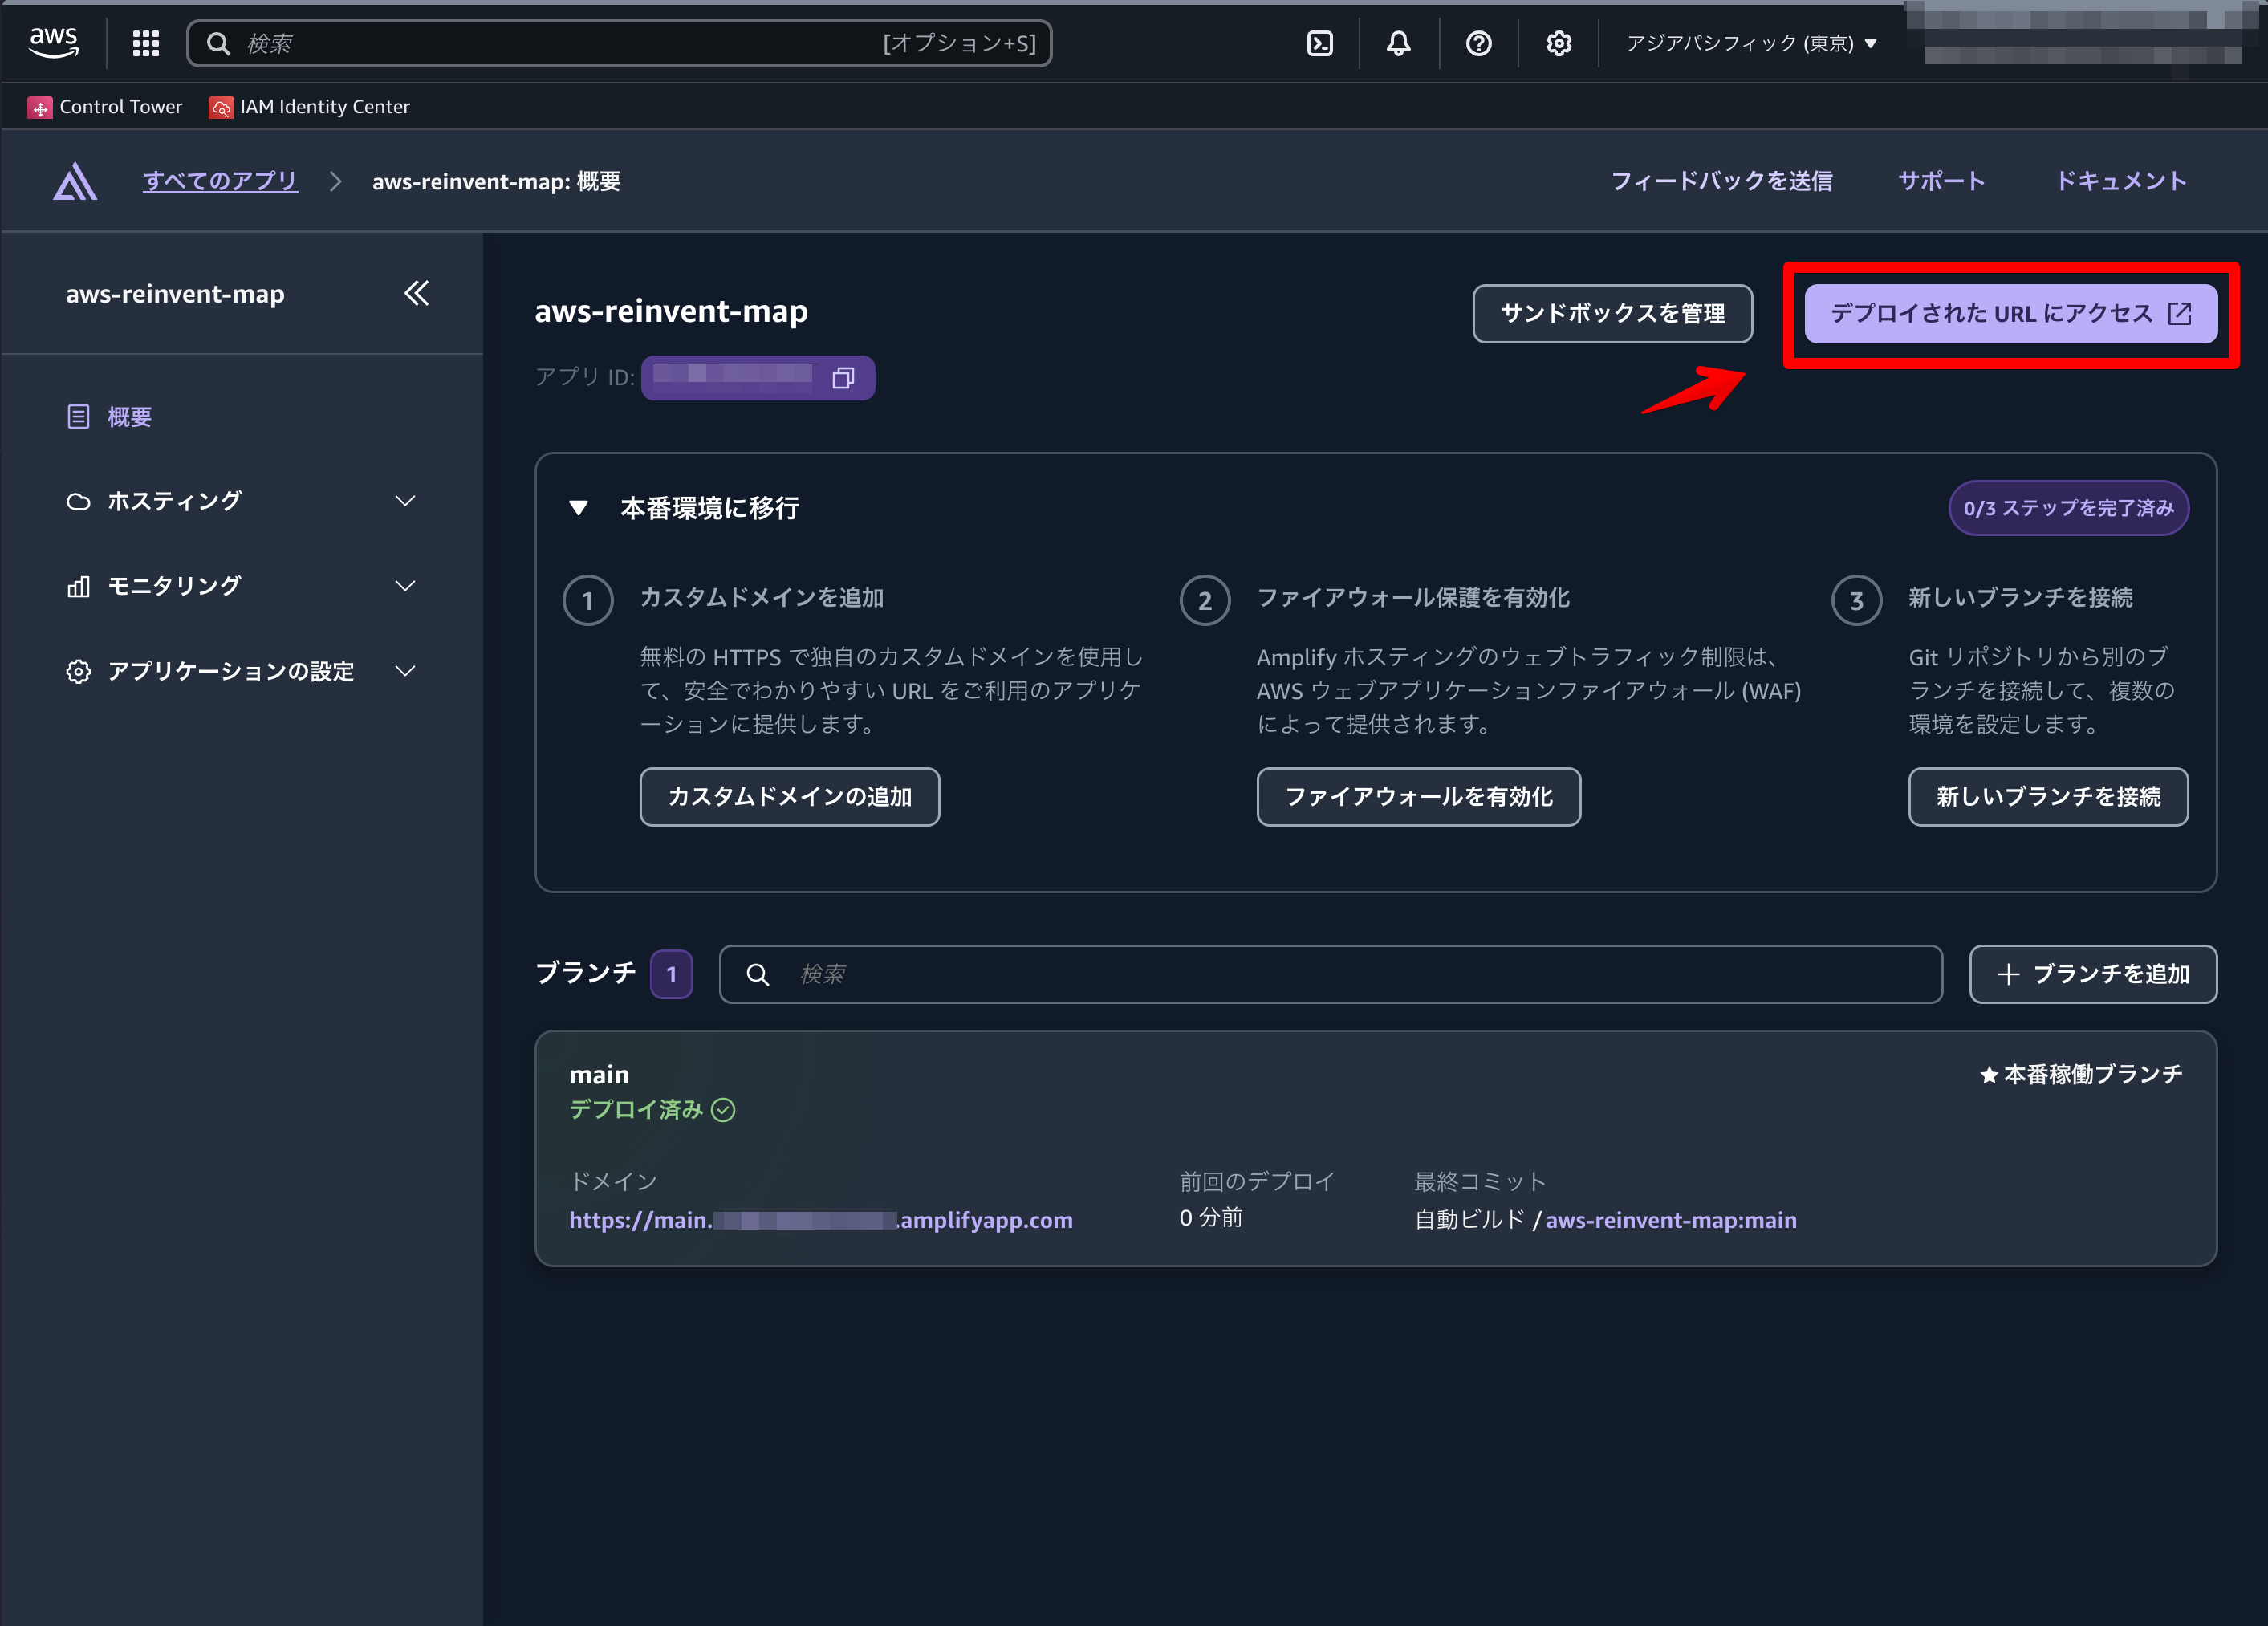The width and height of the screenshot is (2268, 1626).
Task: Click デプロイされた URL にアクセス button
Action: pyautogui.click(x=2010, y=314)
